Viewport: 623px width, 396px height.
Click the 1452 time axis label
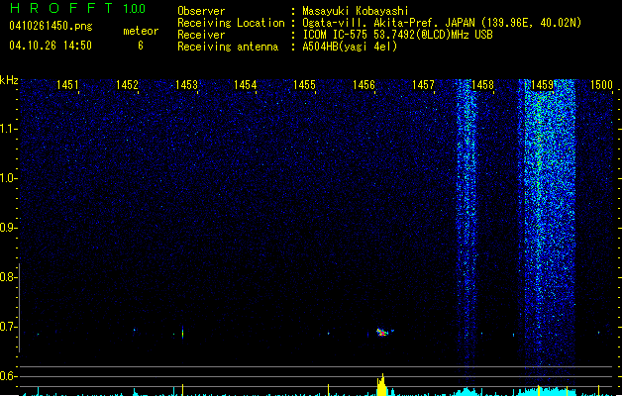coord(127,85)
